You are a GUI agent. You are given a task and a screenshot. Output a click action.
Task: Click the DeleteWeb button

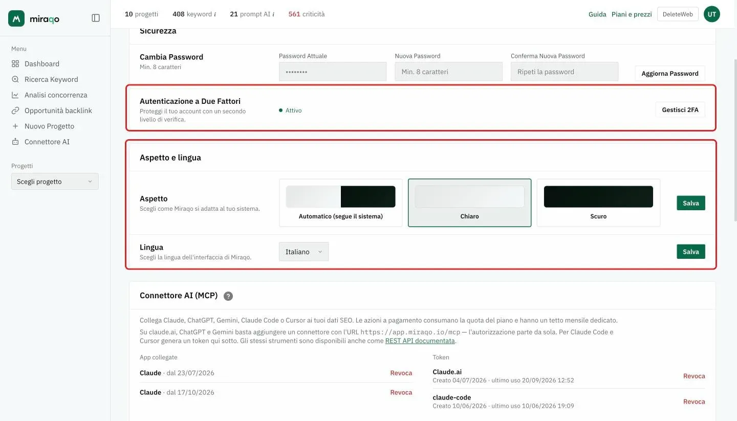tap(678, 14)
